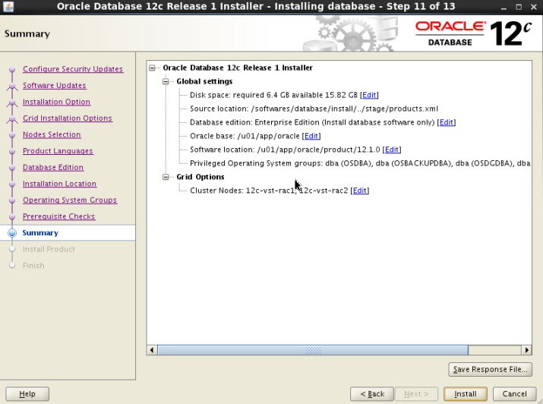Open Grid Installation Options step

pyautogui.click(x=68, y=118)
